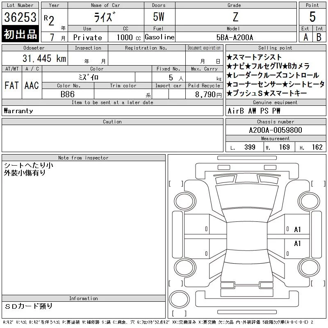Image resolution: width=328 pixels, height=328 pixels.
Task: Click the lot number 36253
Action: click(x=20, y=17)
